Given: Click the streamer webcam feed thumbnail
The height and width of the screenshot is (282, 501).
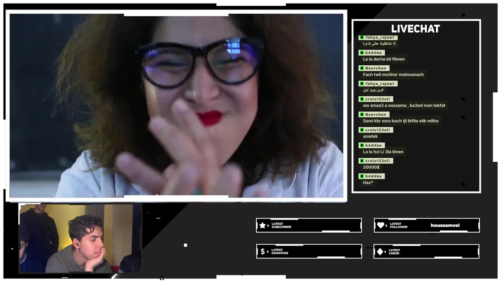Looking at the screenshot, I should pyautogui.click(x=80, y=238).
